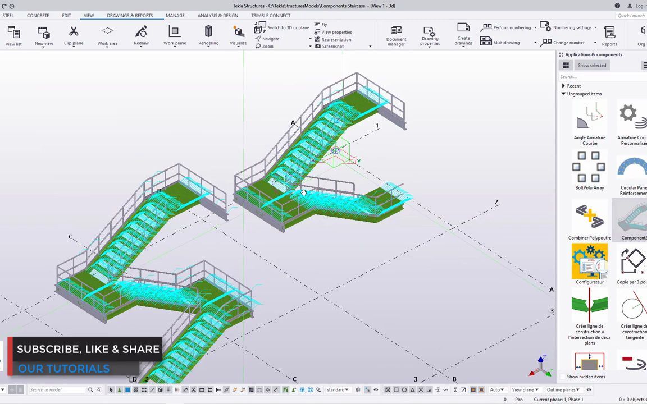Open the standard selection filter dropdown
Screen dimensions: 647x404
pyautogui.click(x=338, y=389)
